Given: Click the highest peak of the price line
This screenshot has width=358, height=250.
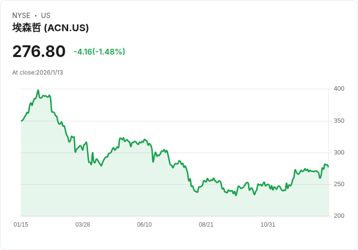Looking at the screenshot, I should click(x=38, y=90).
